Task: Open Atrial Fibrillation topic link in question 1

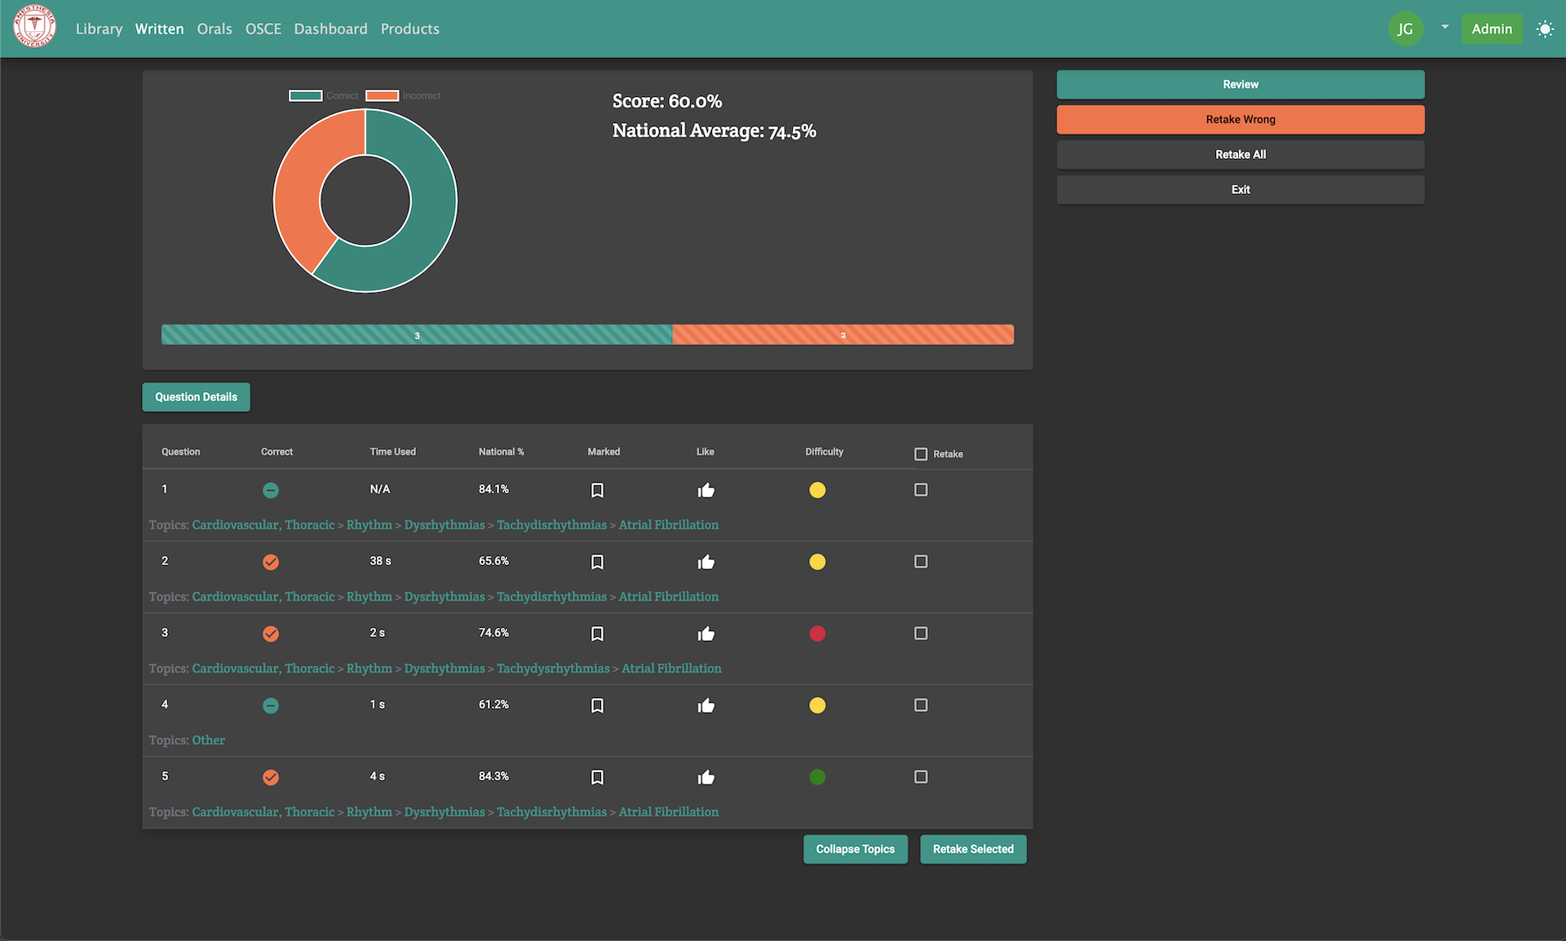Action: pyautogui.click(x=668, y=525)
